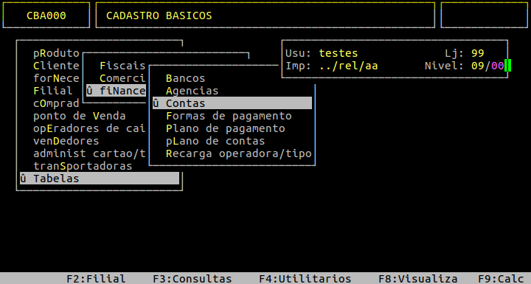Open F4:Utilitarios from status bar
The height and width of the screenshot is (284, 531).
click(x=305, y=279)
